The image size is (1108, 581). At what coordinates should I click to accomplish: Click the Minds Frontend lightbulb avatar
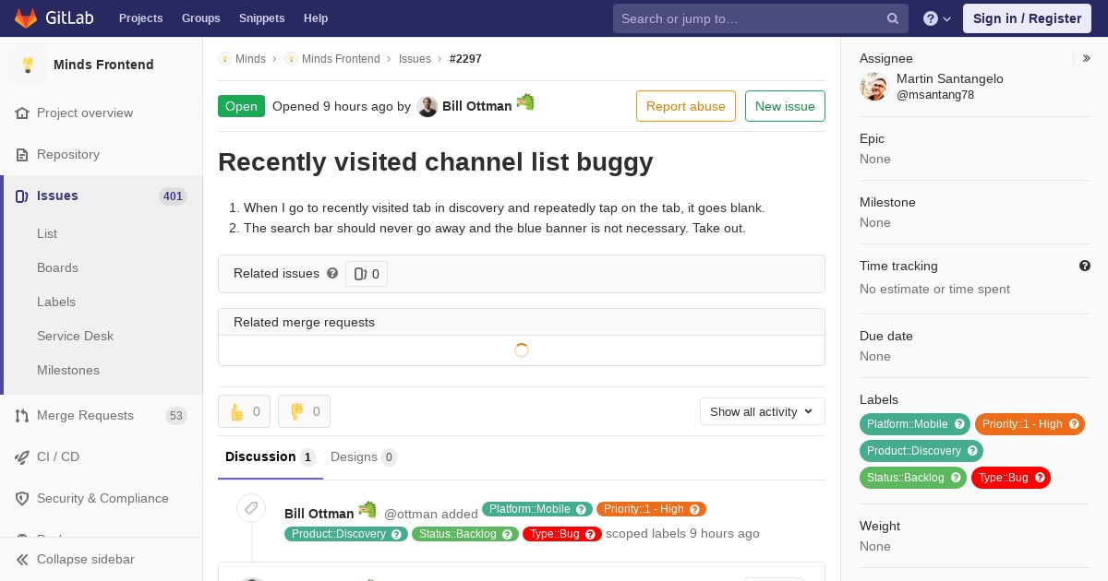28,65
